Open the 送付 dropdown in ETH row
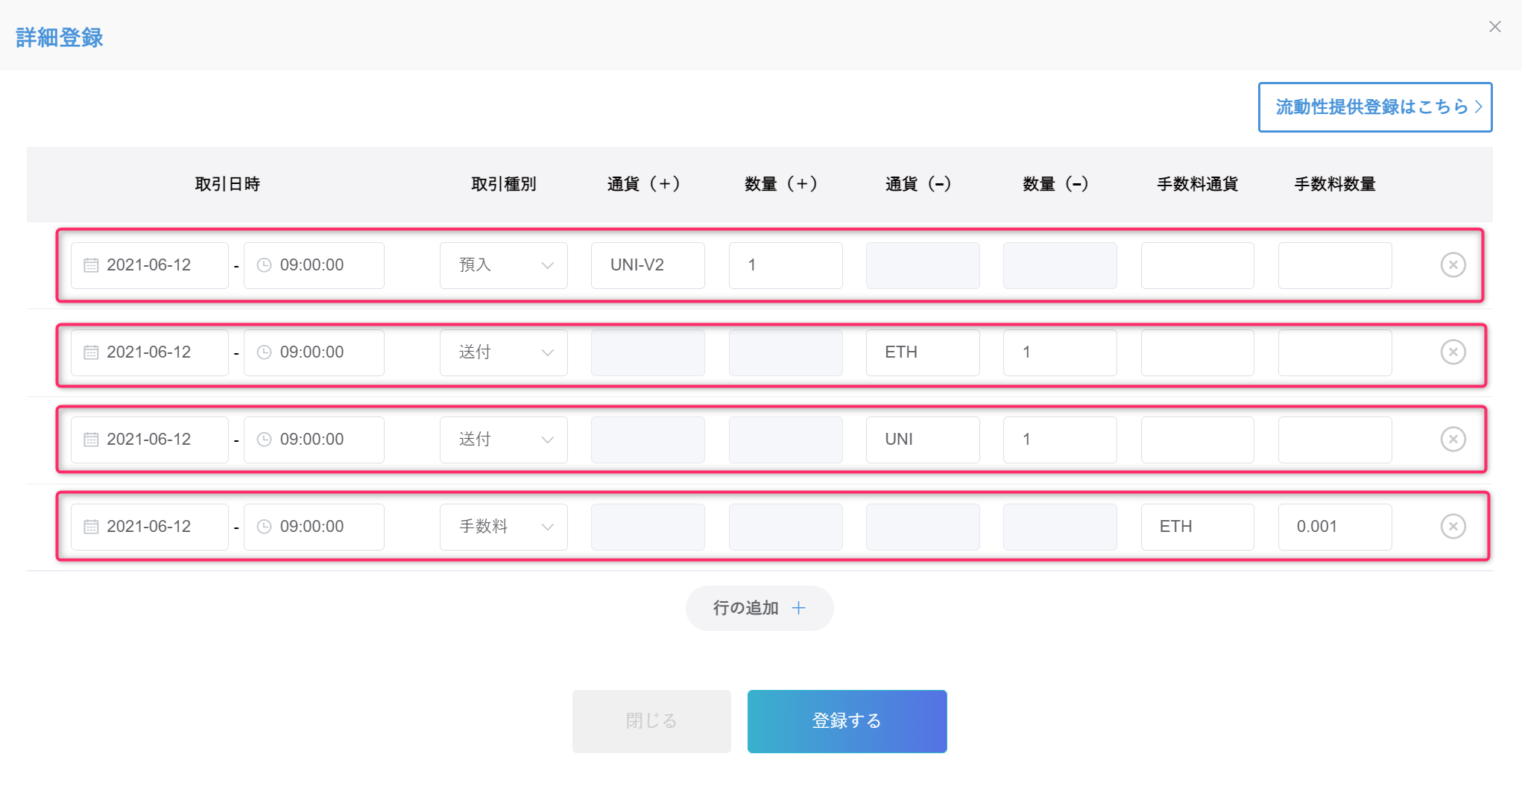The height and width of the screenshot is (789, 1522). click(x=504, y=352)
